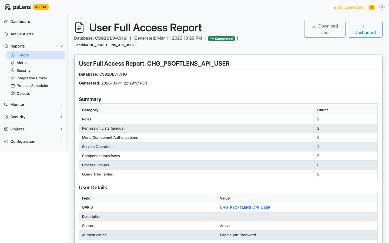Open Monitor menu in sidebar

click(33, 104)
